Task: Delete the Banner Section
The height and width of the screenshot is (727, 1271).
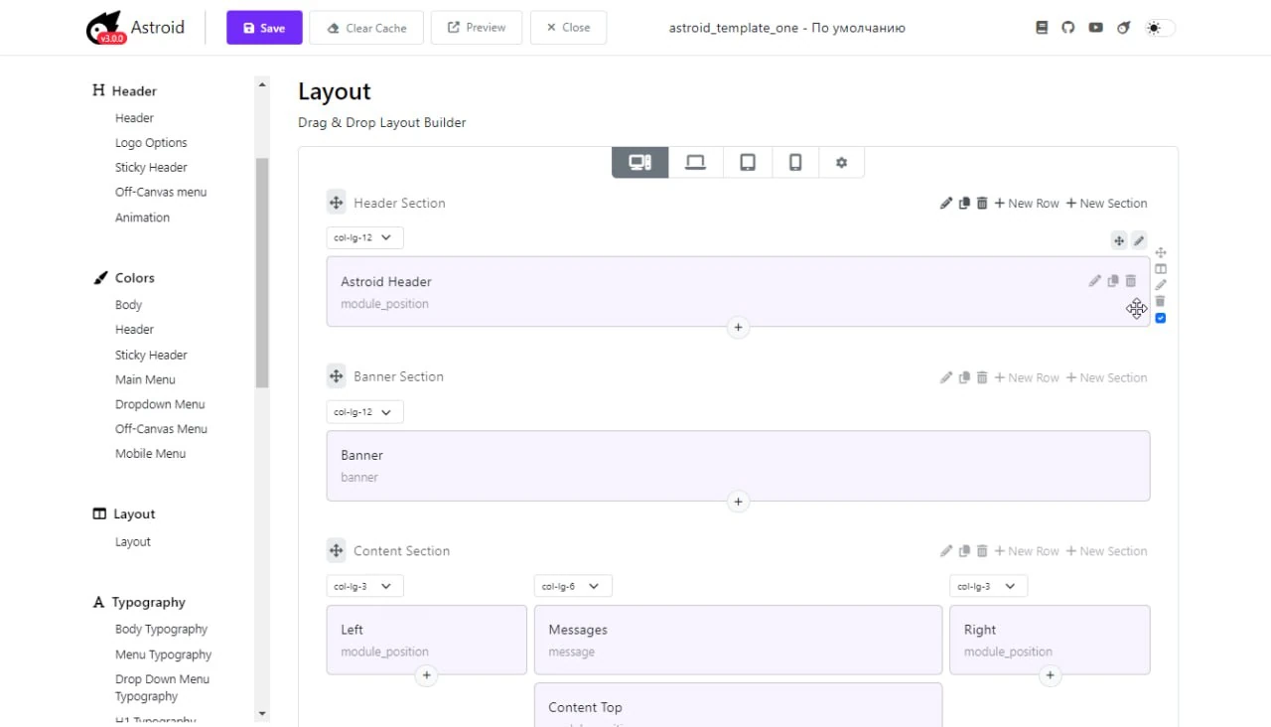Action: [x=982, y=377]
